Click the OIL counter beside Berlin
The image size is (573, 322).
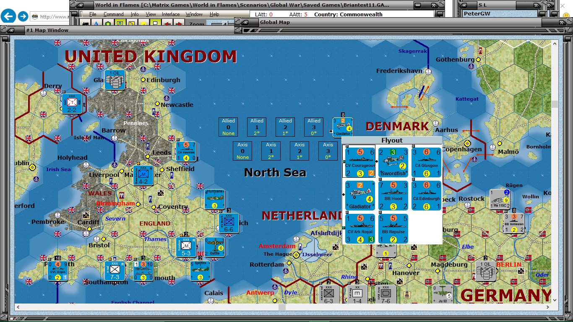[486, 271]
